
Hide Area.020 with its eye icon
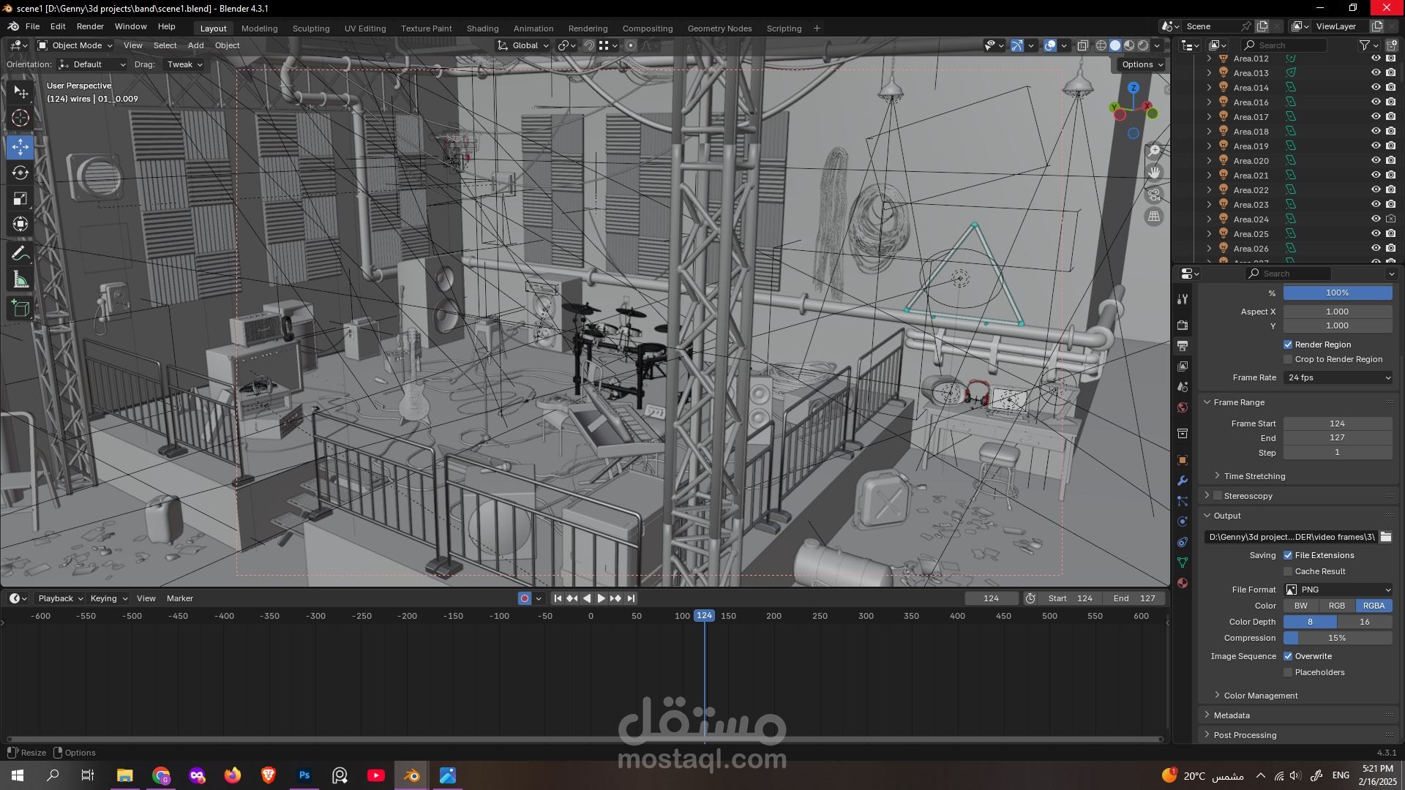tap(1376, 161)
